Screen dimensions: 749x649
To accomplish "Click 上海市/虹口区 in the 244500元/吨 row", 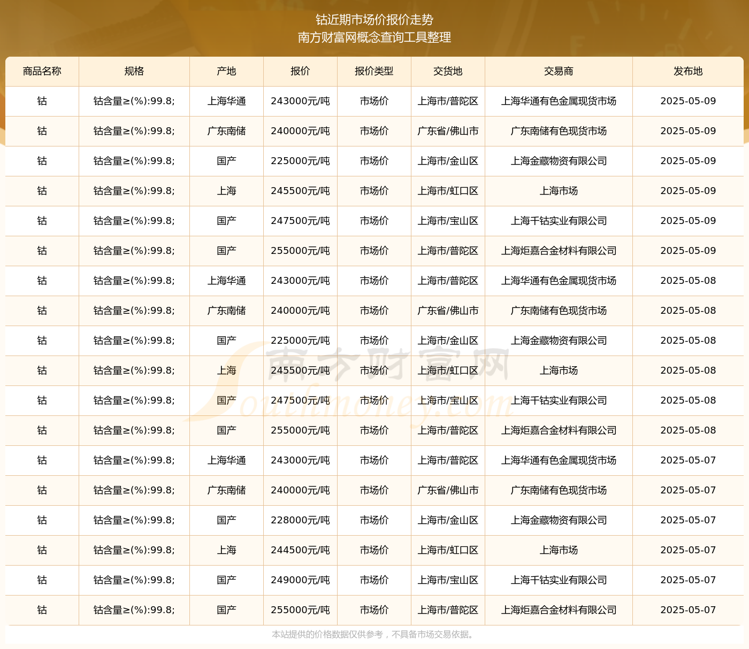I will tap(448, 550).
